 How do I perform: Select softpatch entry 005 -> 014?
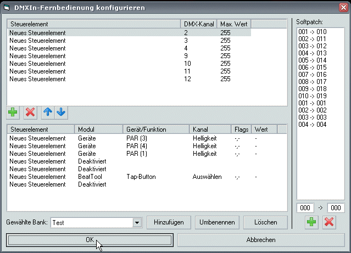pyautogui.click(x=312, y=60)
